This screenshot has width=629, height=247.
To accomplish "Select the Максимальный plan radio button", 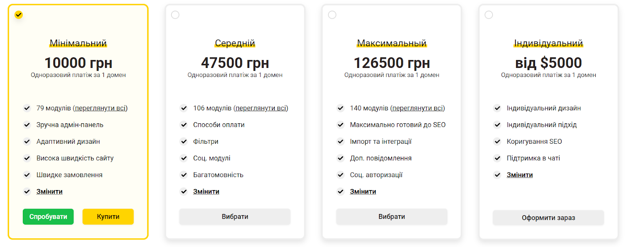I will 332,15.
